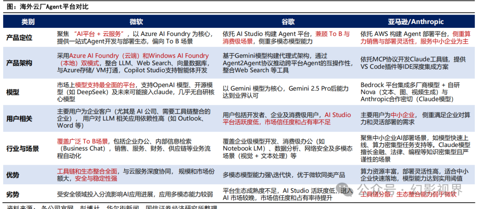This screenshot has height=209, width=478.
Task: Select the 谷歌 模型 cell mentioning Gemini 2.5 Pro
Action: click(285, 92)
